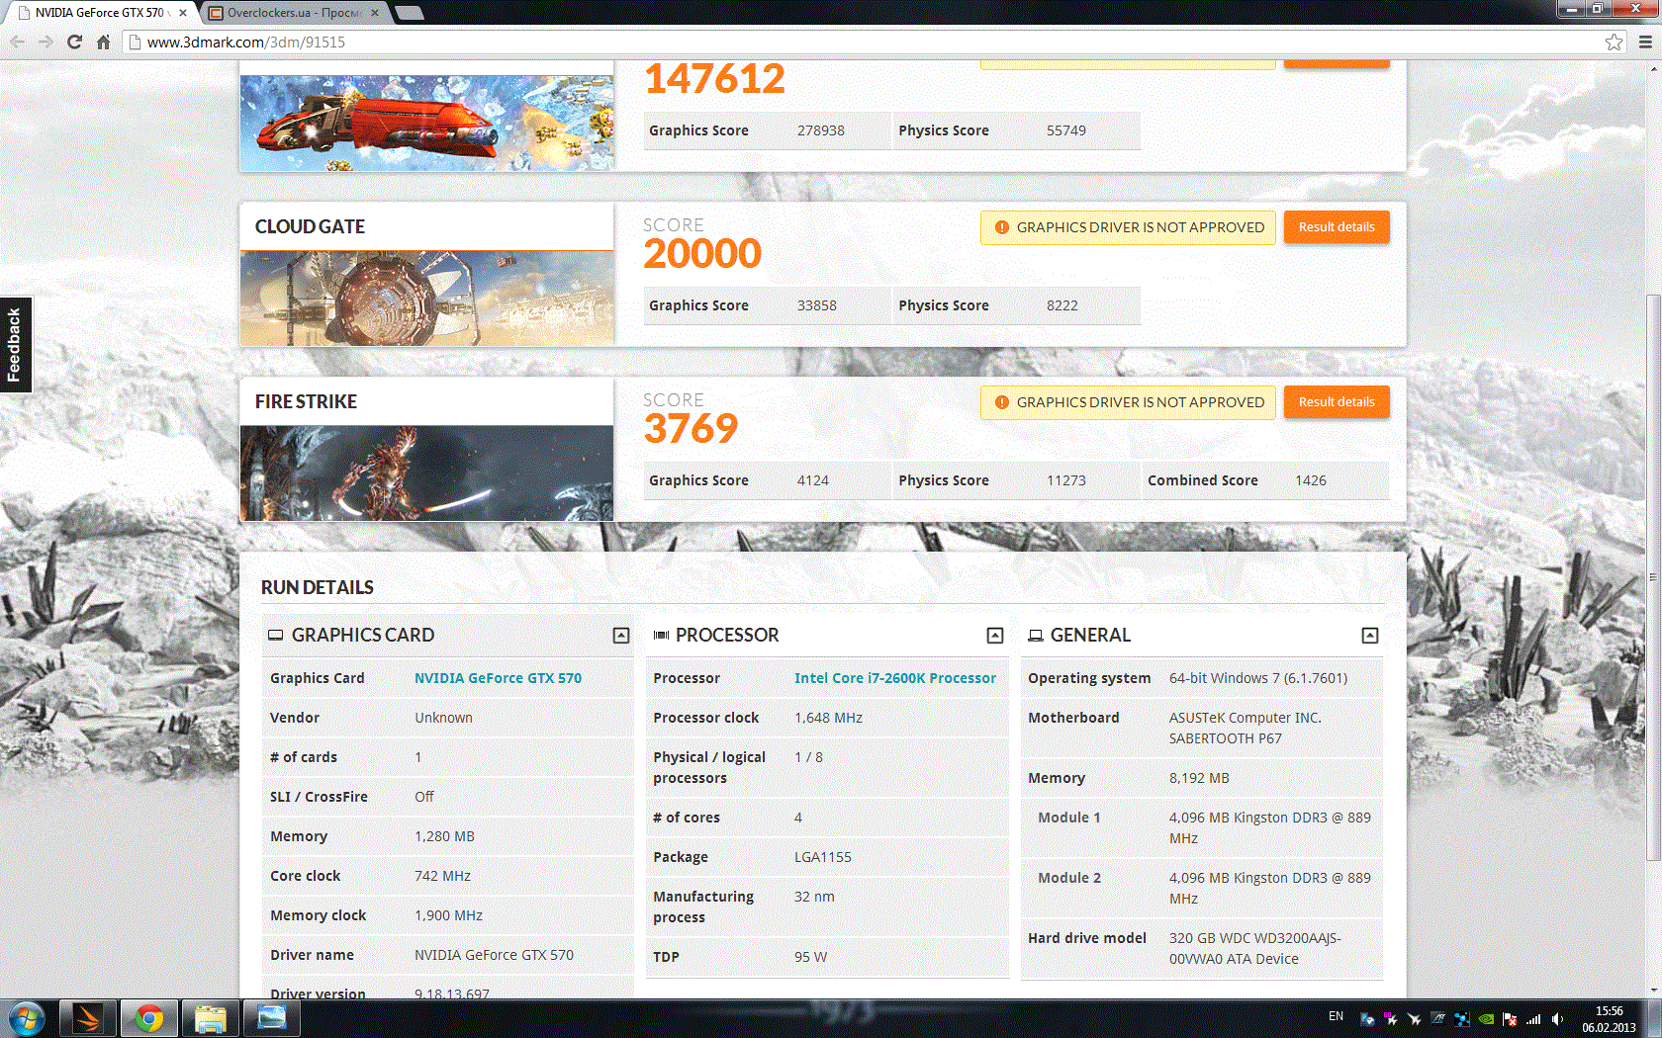Viewport: 1662px width, 1038px height.
Task: Open the picture viewer taskbar icon
Action: pyautogui.click(x=272, y=1018)
